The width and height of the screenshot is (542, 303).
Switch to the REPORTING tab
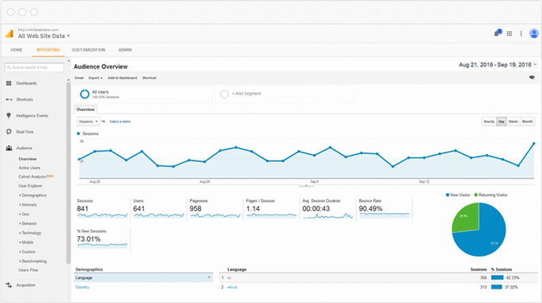(48, 50)
